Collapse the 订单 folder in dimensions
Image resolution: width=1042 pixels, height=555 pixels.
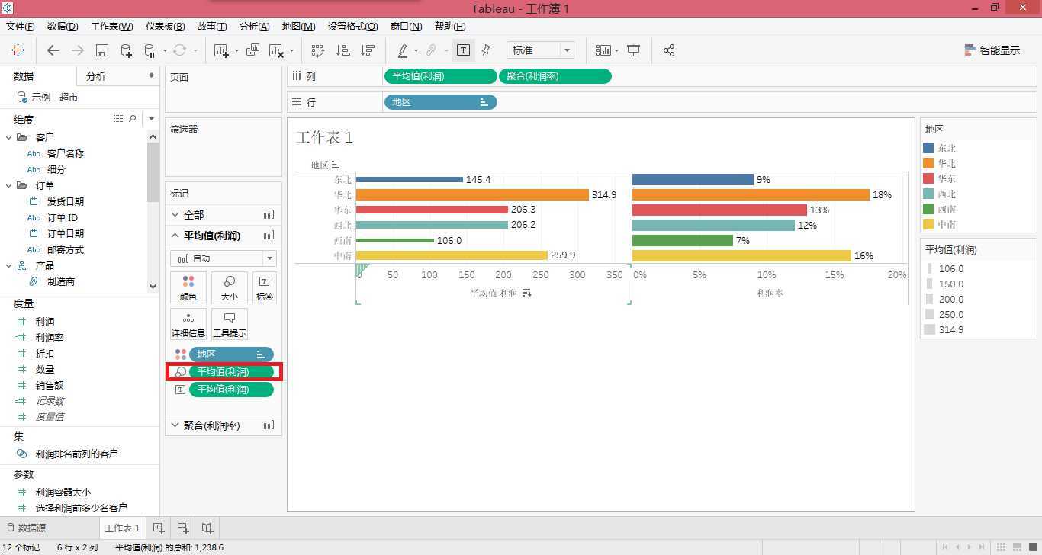[x=9, y=185]
